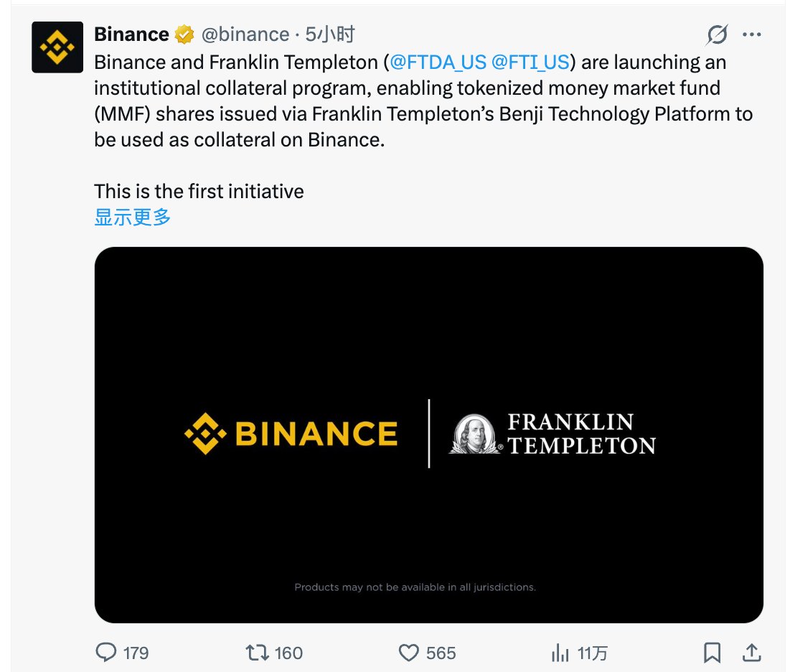
Task: Open the three-dot more options menu
Action: coord(751,34)
